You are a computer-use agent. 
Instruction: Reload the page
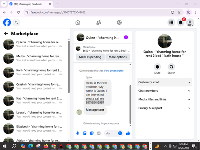coord(18,12)
